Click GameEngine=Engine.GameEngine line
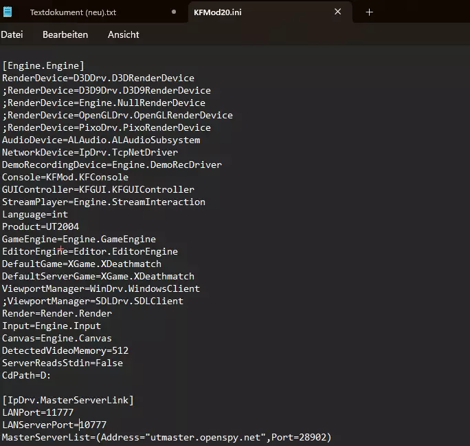The width and height of the screenshot is (470, 446). (79, 239)
